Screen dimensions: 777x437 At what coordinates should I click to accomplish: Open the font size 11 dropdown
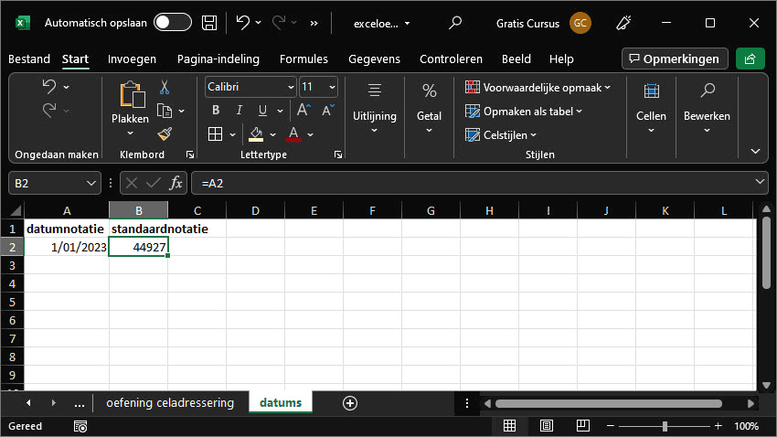coord(332,87)
